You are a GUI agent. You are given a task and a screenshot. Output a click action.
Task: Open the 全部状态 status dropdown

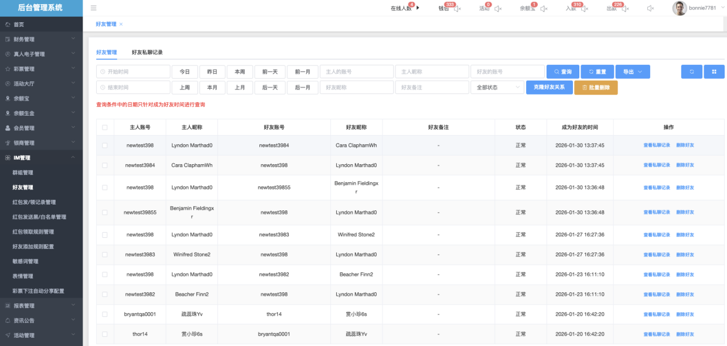(x=497, y=87)
